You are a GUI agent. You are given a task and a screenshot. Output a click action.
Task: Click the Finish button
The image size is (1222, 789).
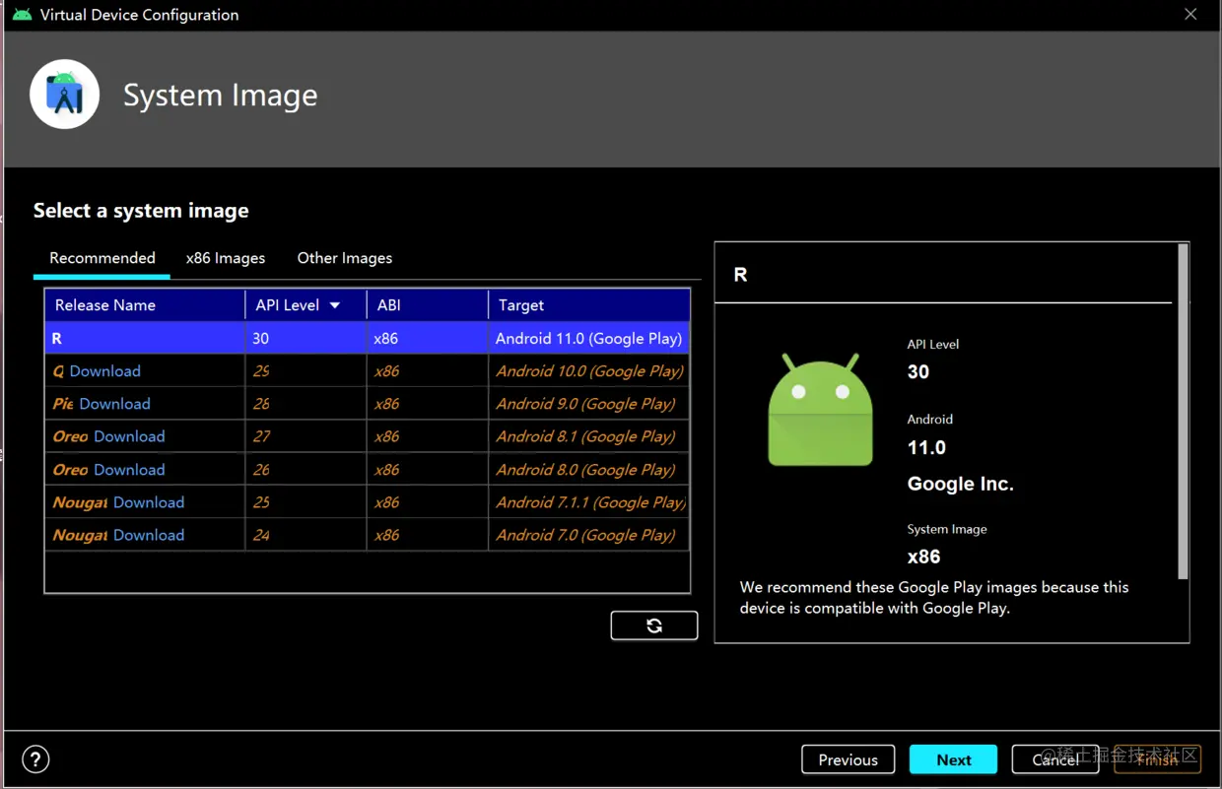(x=1157, y=759)
